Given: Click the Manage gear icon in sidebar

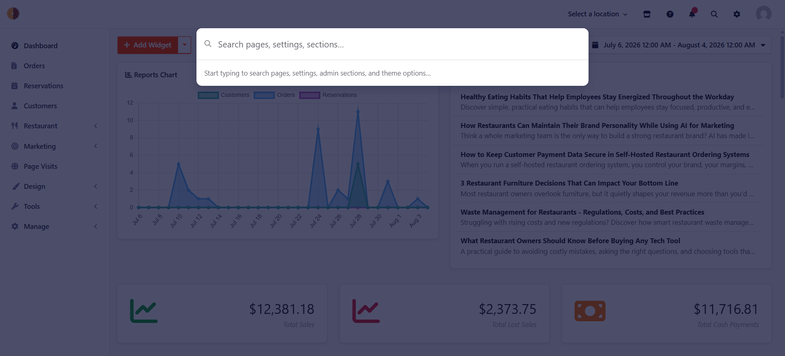Looking at the screenshot, I should click(x=15, y=226).
